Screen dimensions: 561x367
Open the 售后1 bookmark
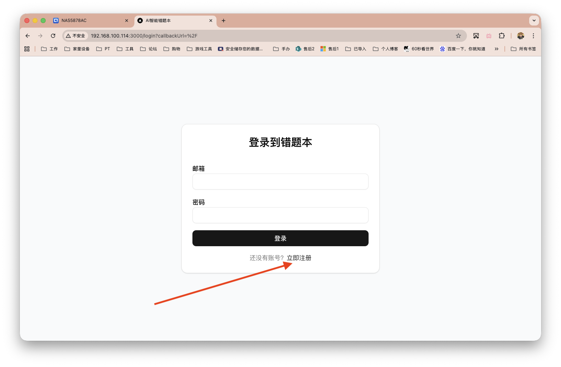[x=330, y=49]
